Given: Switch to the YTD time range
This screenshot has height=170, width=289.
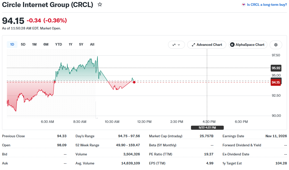Looking at the screenshot, I should click(x=59, y=44).
